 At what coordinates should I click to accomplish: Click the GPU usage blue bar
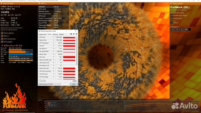pyautogui.click(x=21, y=54)
